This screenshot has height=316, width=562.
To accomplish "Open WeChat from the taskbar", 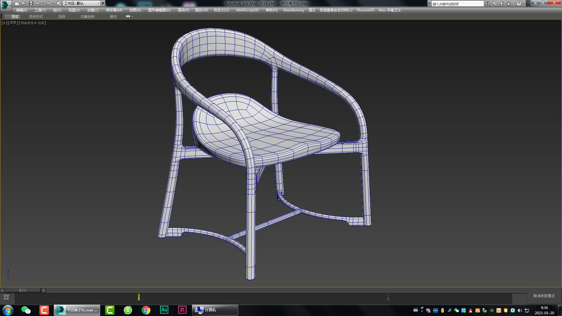I will point(25,310).
